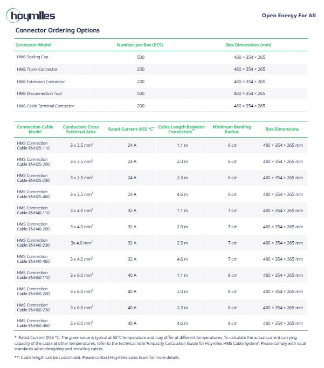The image size is (324, 368).
Task: Click the cable length customization footnote
Action: (97, 357)
